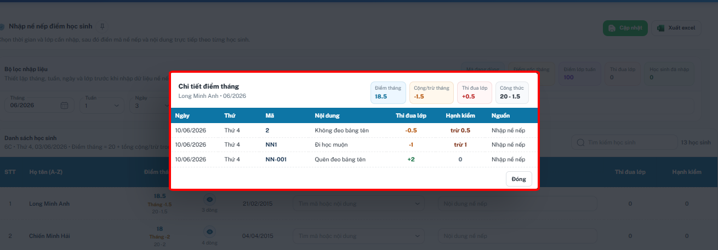Viewport: 718px width, 250px height.
Task: Click the Điểm lớp tuần 100 stat card
Action: (x=580, y=74)
